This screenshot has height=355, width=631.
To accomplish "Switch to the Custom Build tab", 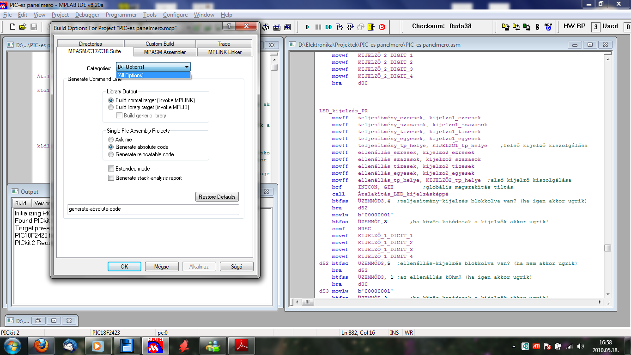I will (x=160, y=44).
